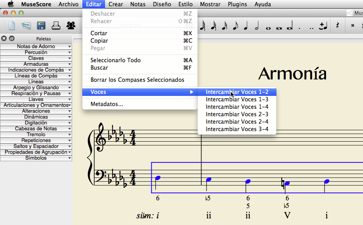Choose Seleccionarlo Todo menu item
The image size is (363, 225).
pyautogui.click(x=140, y=60)
